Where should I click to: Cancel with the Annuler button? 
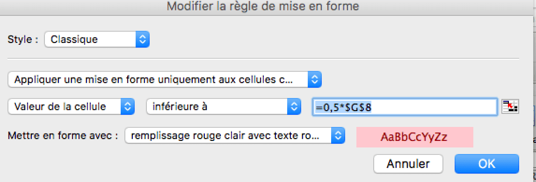point(408,164)
